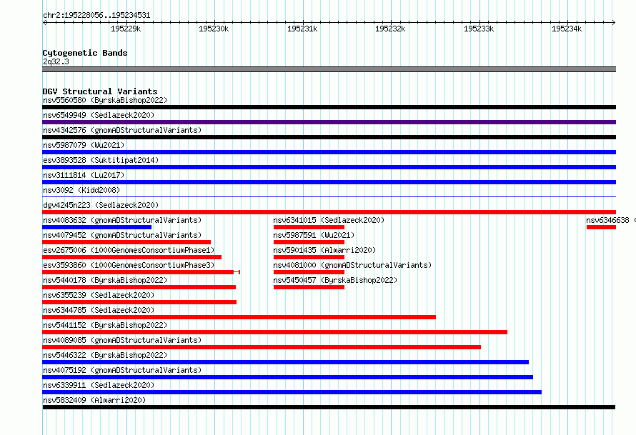Open nsv4075192 (gnomADStructuralVariants) label
Screen dimensions: 636x435
(122, 370)
